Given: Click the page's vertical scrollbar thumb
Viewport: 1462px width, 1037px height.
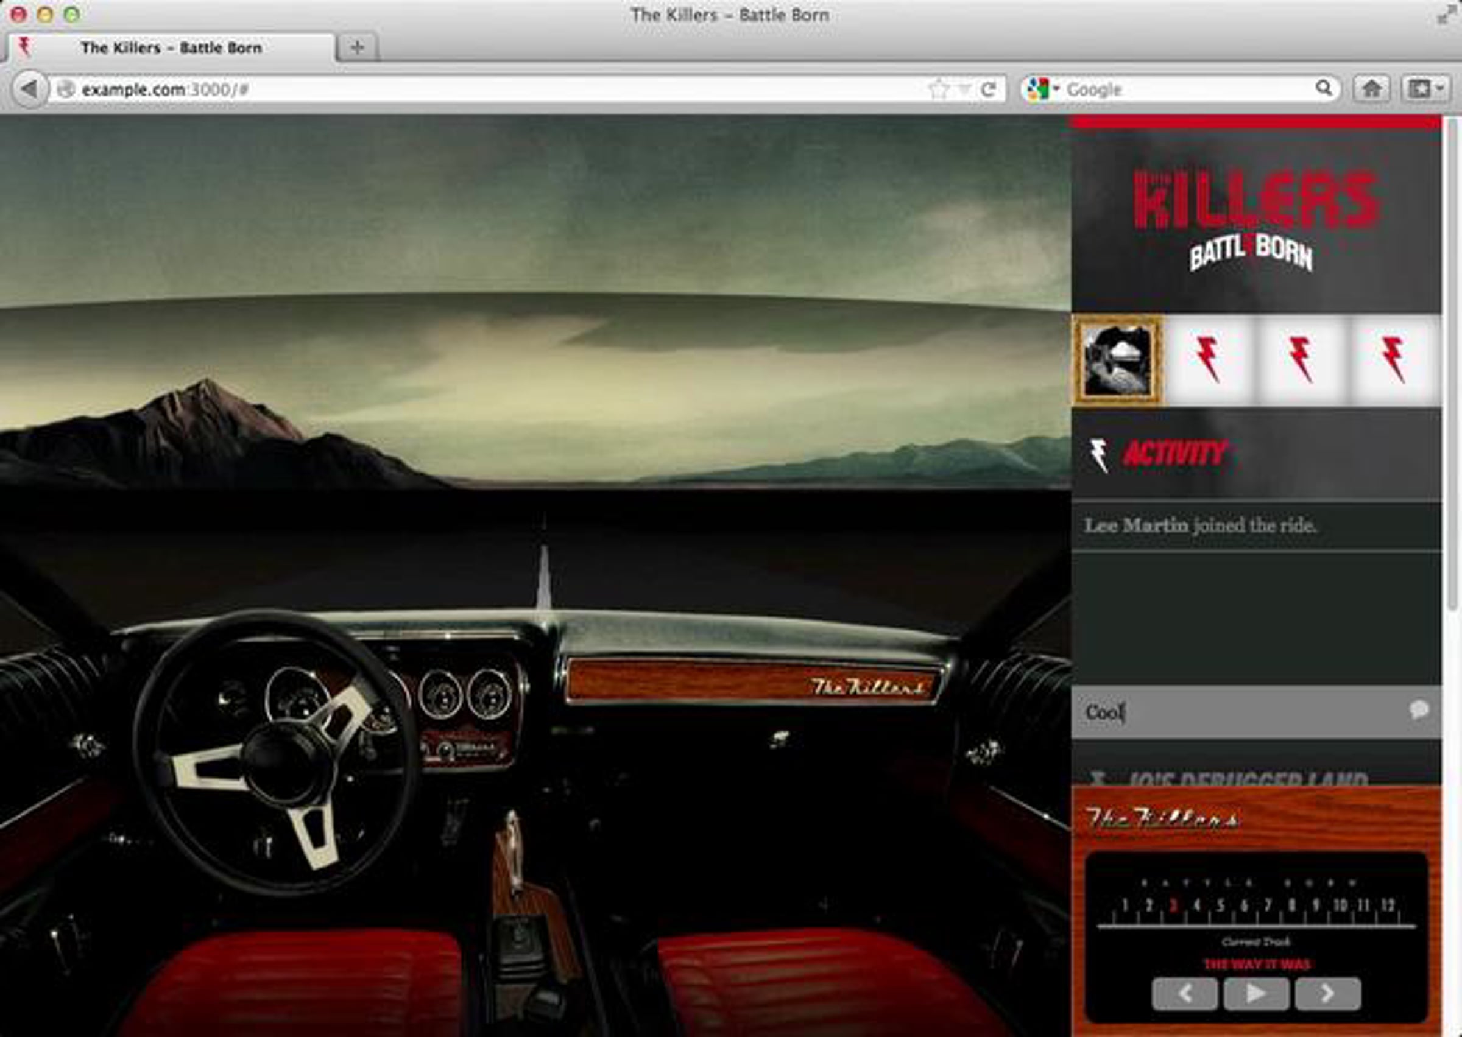Looking at the screenshot, I should point(1453,364).
